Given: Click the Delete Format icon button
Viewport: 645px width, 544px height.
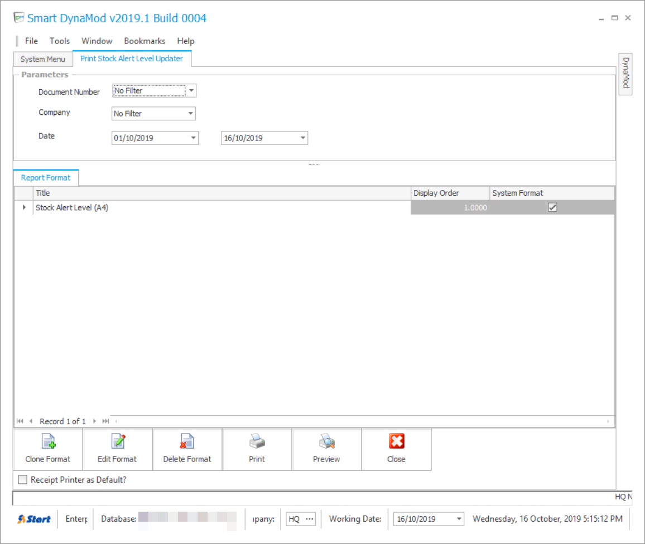Looking at the screenshot, I should coord(187,449).
